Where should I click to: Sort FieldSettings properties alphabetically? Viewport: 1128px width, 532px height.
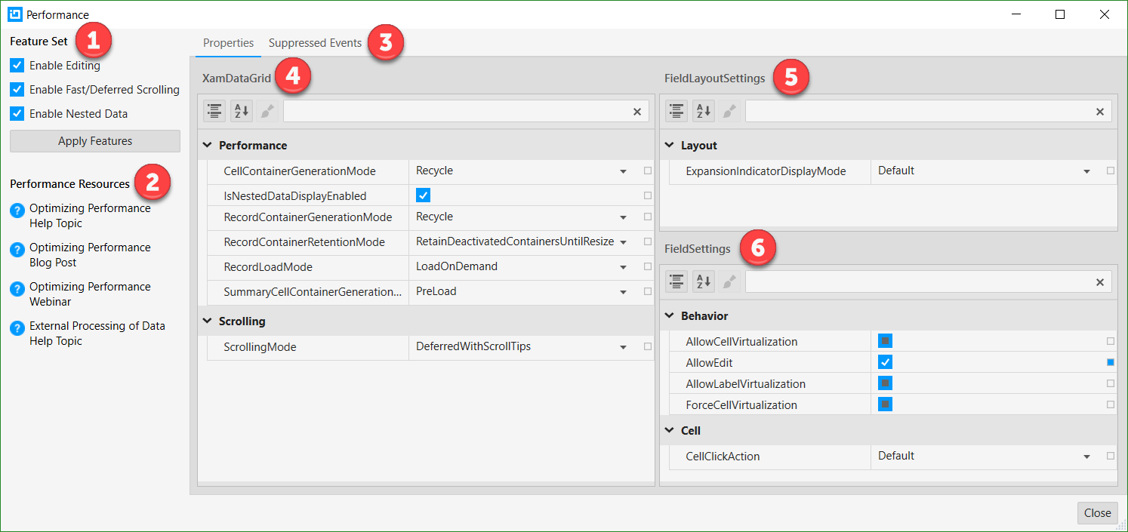(x=704, y=281)
